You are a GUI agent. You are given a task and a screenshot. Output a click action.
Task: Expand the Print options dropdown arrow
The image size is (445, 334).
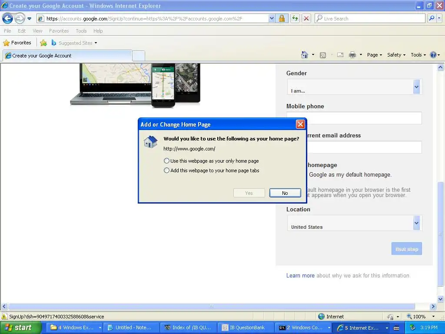tap(361, 55)
